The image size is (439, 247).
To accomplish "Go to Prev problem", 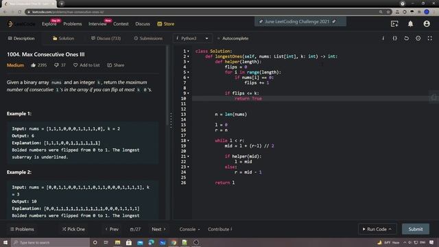I will point(112,229).
